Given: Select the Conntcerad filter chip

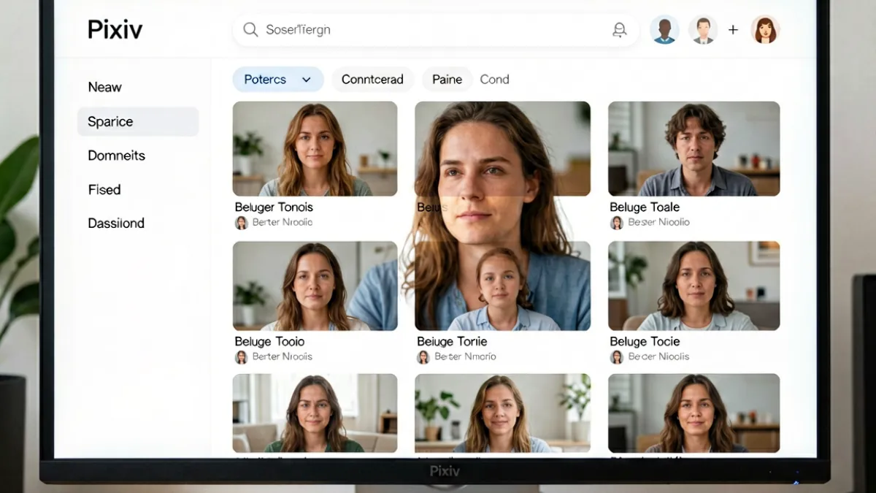Looking at the screenshot, I should click(372, 80).
